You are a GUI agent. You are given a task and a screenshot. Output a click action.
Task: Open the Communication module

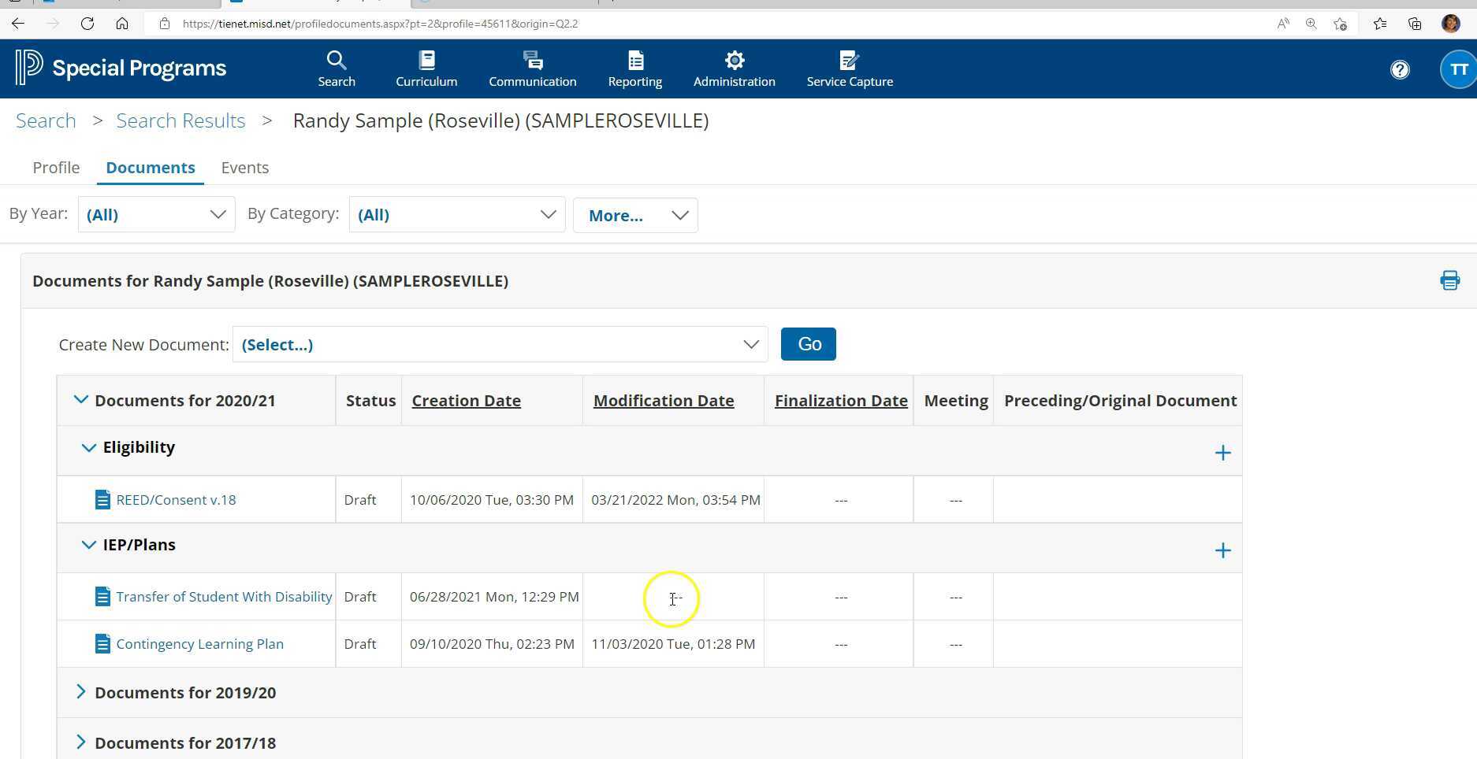(x=532, y=68)
